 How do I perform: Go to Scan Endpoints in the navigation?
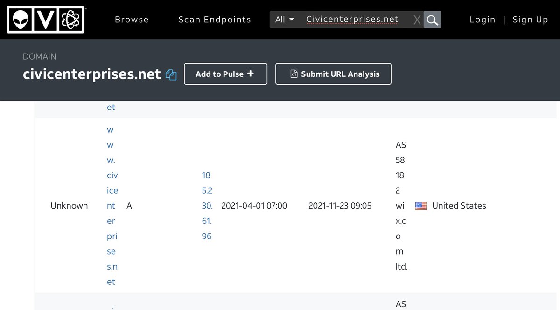(215, 20)
